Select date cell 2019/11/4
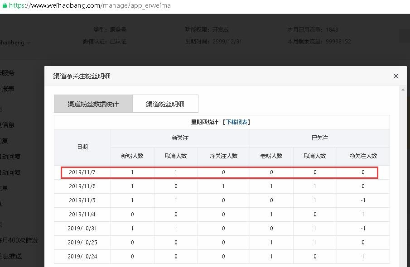This screenshot has height=267, width=410. pos(82,215)
